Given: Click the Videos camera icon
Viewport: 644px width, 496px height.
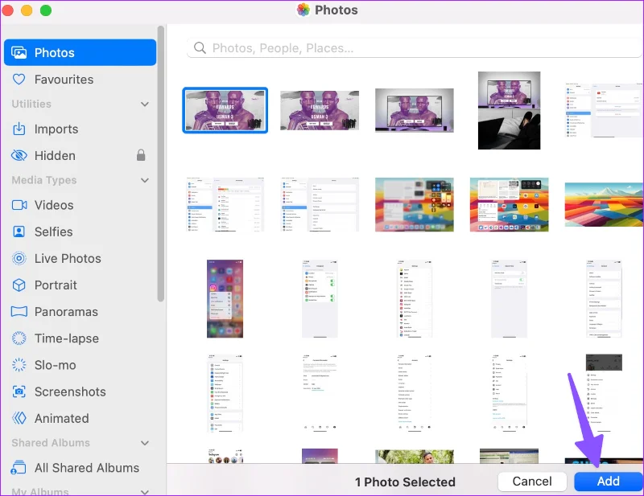Looking at the screenshot, I should [19, 205].
